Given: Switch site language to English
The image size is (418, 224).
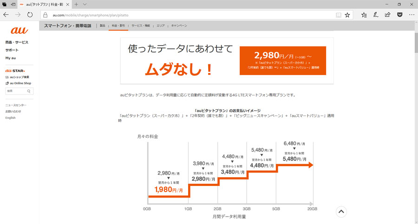Looking at the screenshot, I should (10, 118).
